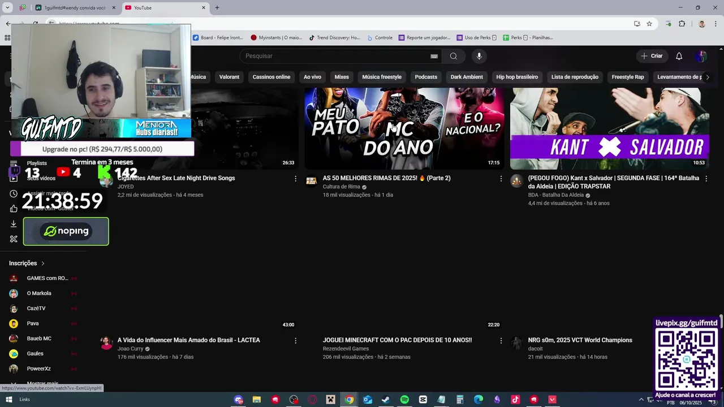Open options for AS 50 MELHORES RIMAS video
Screen dimensions: 724x407
501,179
